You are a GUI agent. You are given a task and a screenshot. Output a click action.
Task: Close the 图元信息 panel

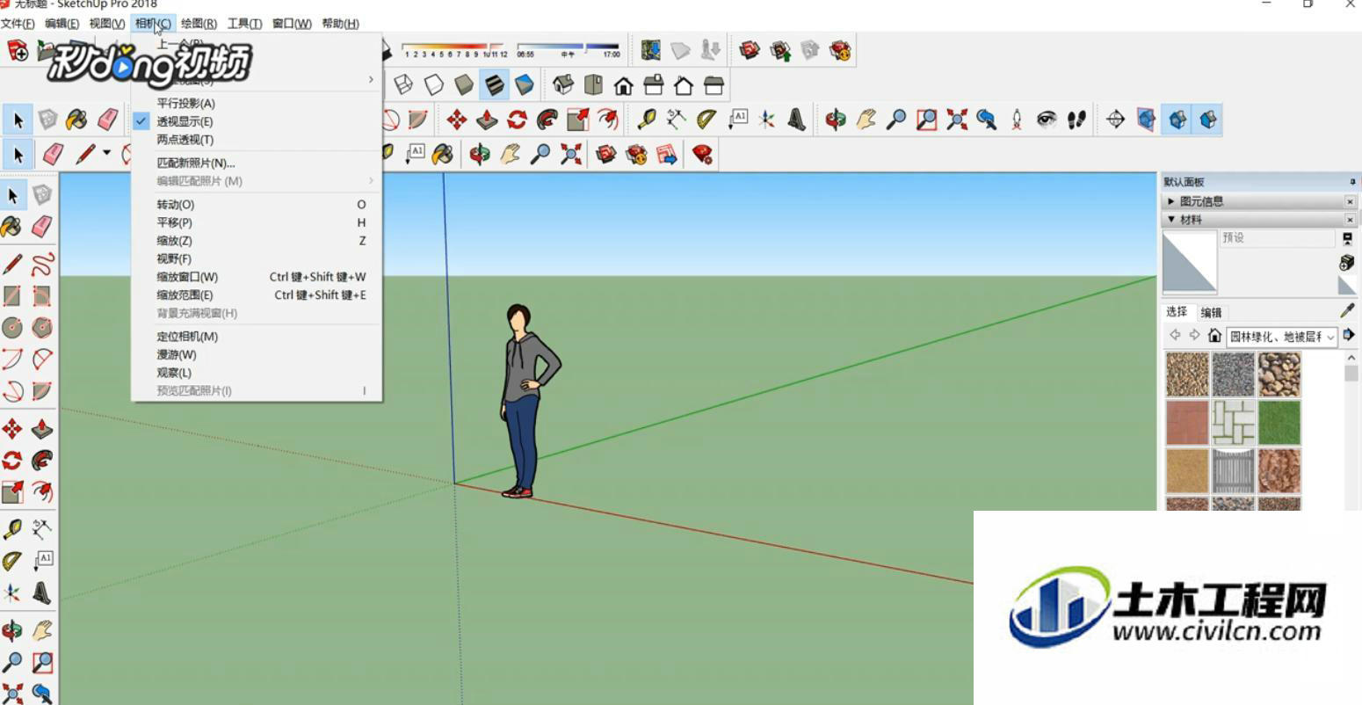click(x=1351, y=201)
